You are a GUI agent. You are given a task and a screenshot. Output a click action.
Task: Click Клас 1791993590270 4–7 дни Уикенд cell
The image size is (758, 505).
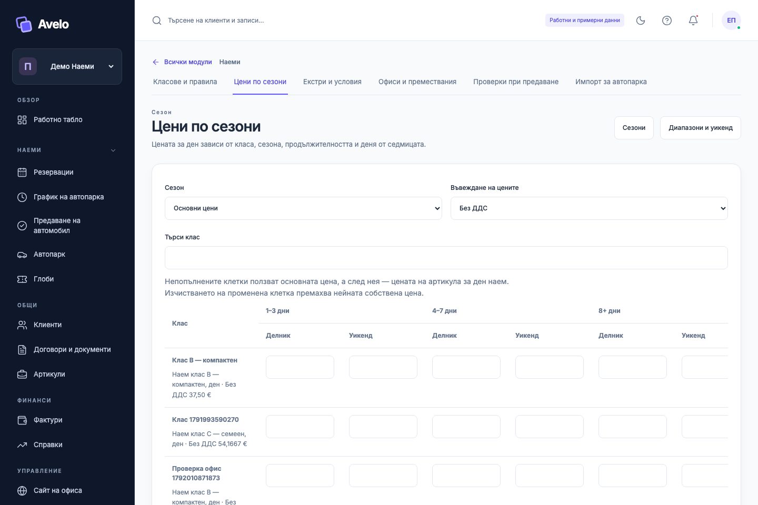click(x=550, y=427)
